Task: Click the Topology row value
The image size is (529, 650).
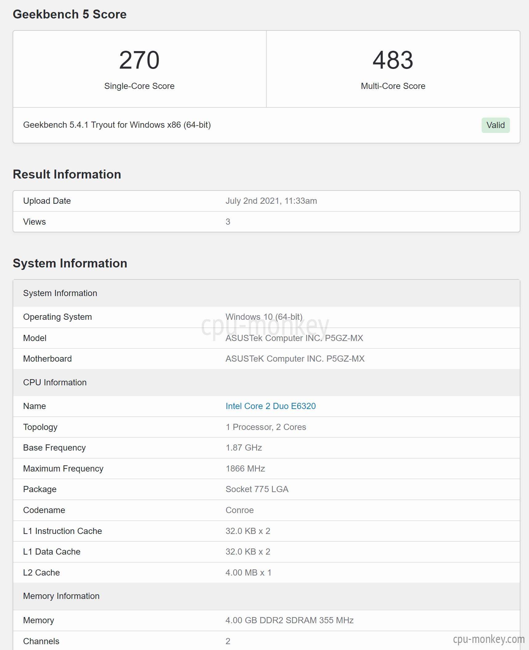Action: click(x=266, y=427)
